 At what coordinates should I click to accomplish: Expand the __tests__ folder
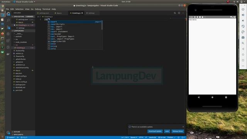[x=19, y=34]
